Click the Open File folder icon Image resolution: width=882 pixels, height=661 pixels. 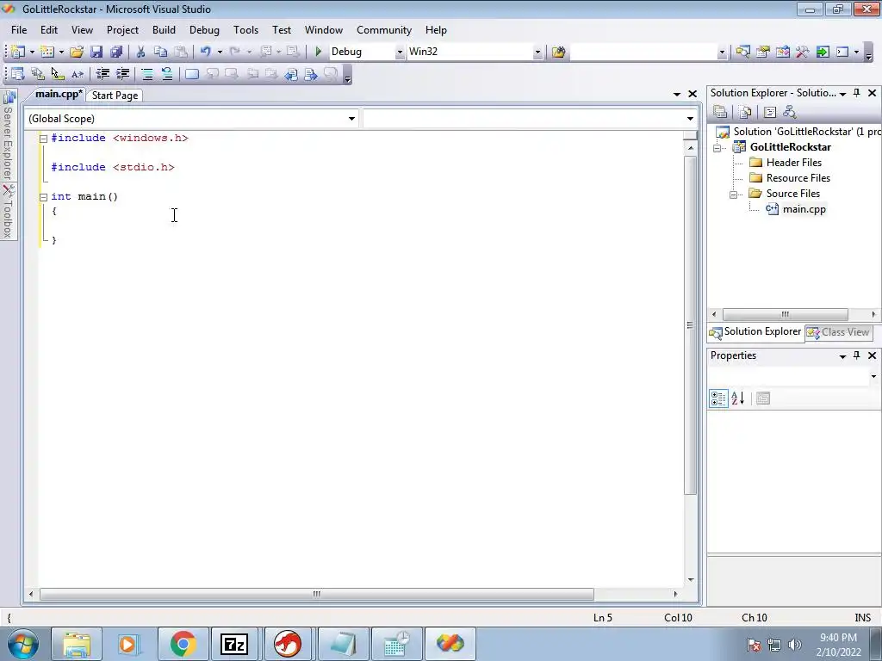pyautogui.click(x=77, y=52)
